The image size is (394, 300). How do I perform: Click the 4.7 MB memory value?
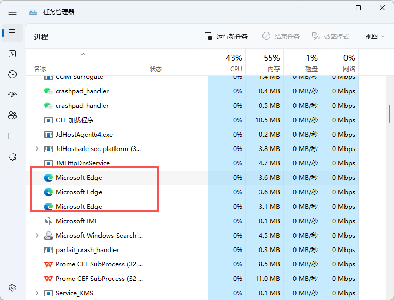(x=269, y=163)
